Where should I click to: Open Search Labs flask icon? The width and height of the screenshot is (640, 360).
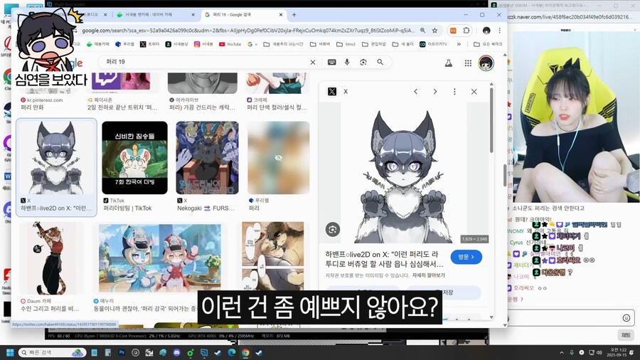click(448, 63)
